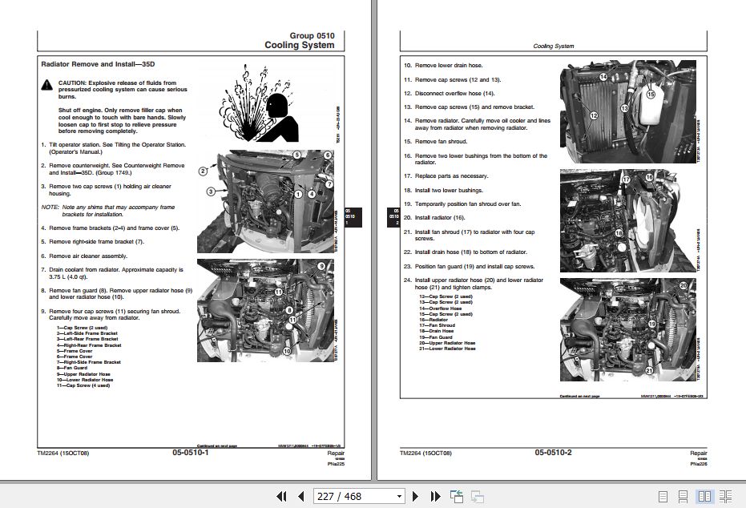This screenshot has height=508, width=746.
Task: Click the black section tab '05 0510 1'
Action: (353, 217)
